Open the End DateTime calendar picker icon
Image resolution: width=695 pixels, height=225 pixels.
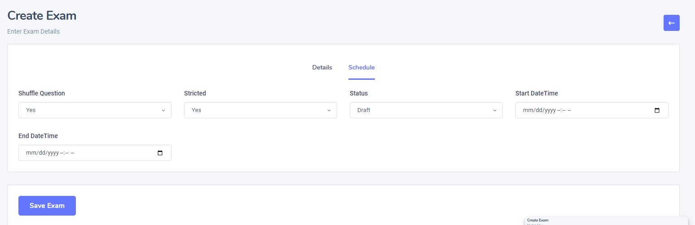160,153
